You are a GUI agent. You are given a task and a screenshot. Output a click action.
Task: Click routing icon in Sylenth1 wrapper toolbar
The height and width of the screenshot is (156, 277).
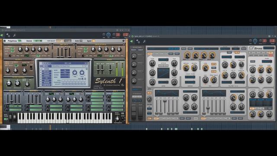(8, 35)
